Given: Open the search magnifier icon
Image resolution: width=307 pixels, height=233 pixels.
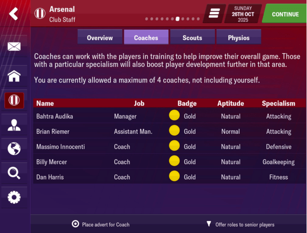Looking at the screenshot, I should pos(14,173).
